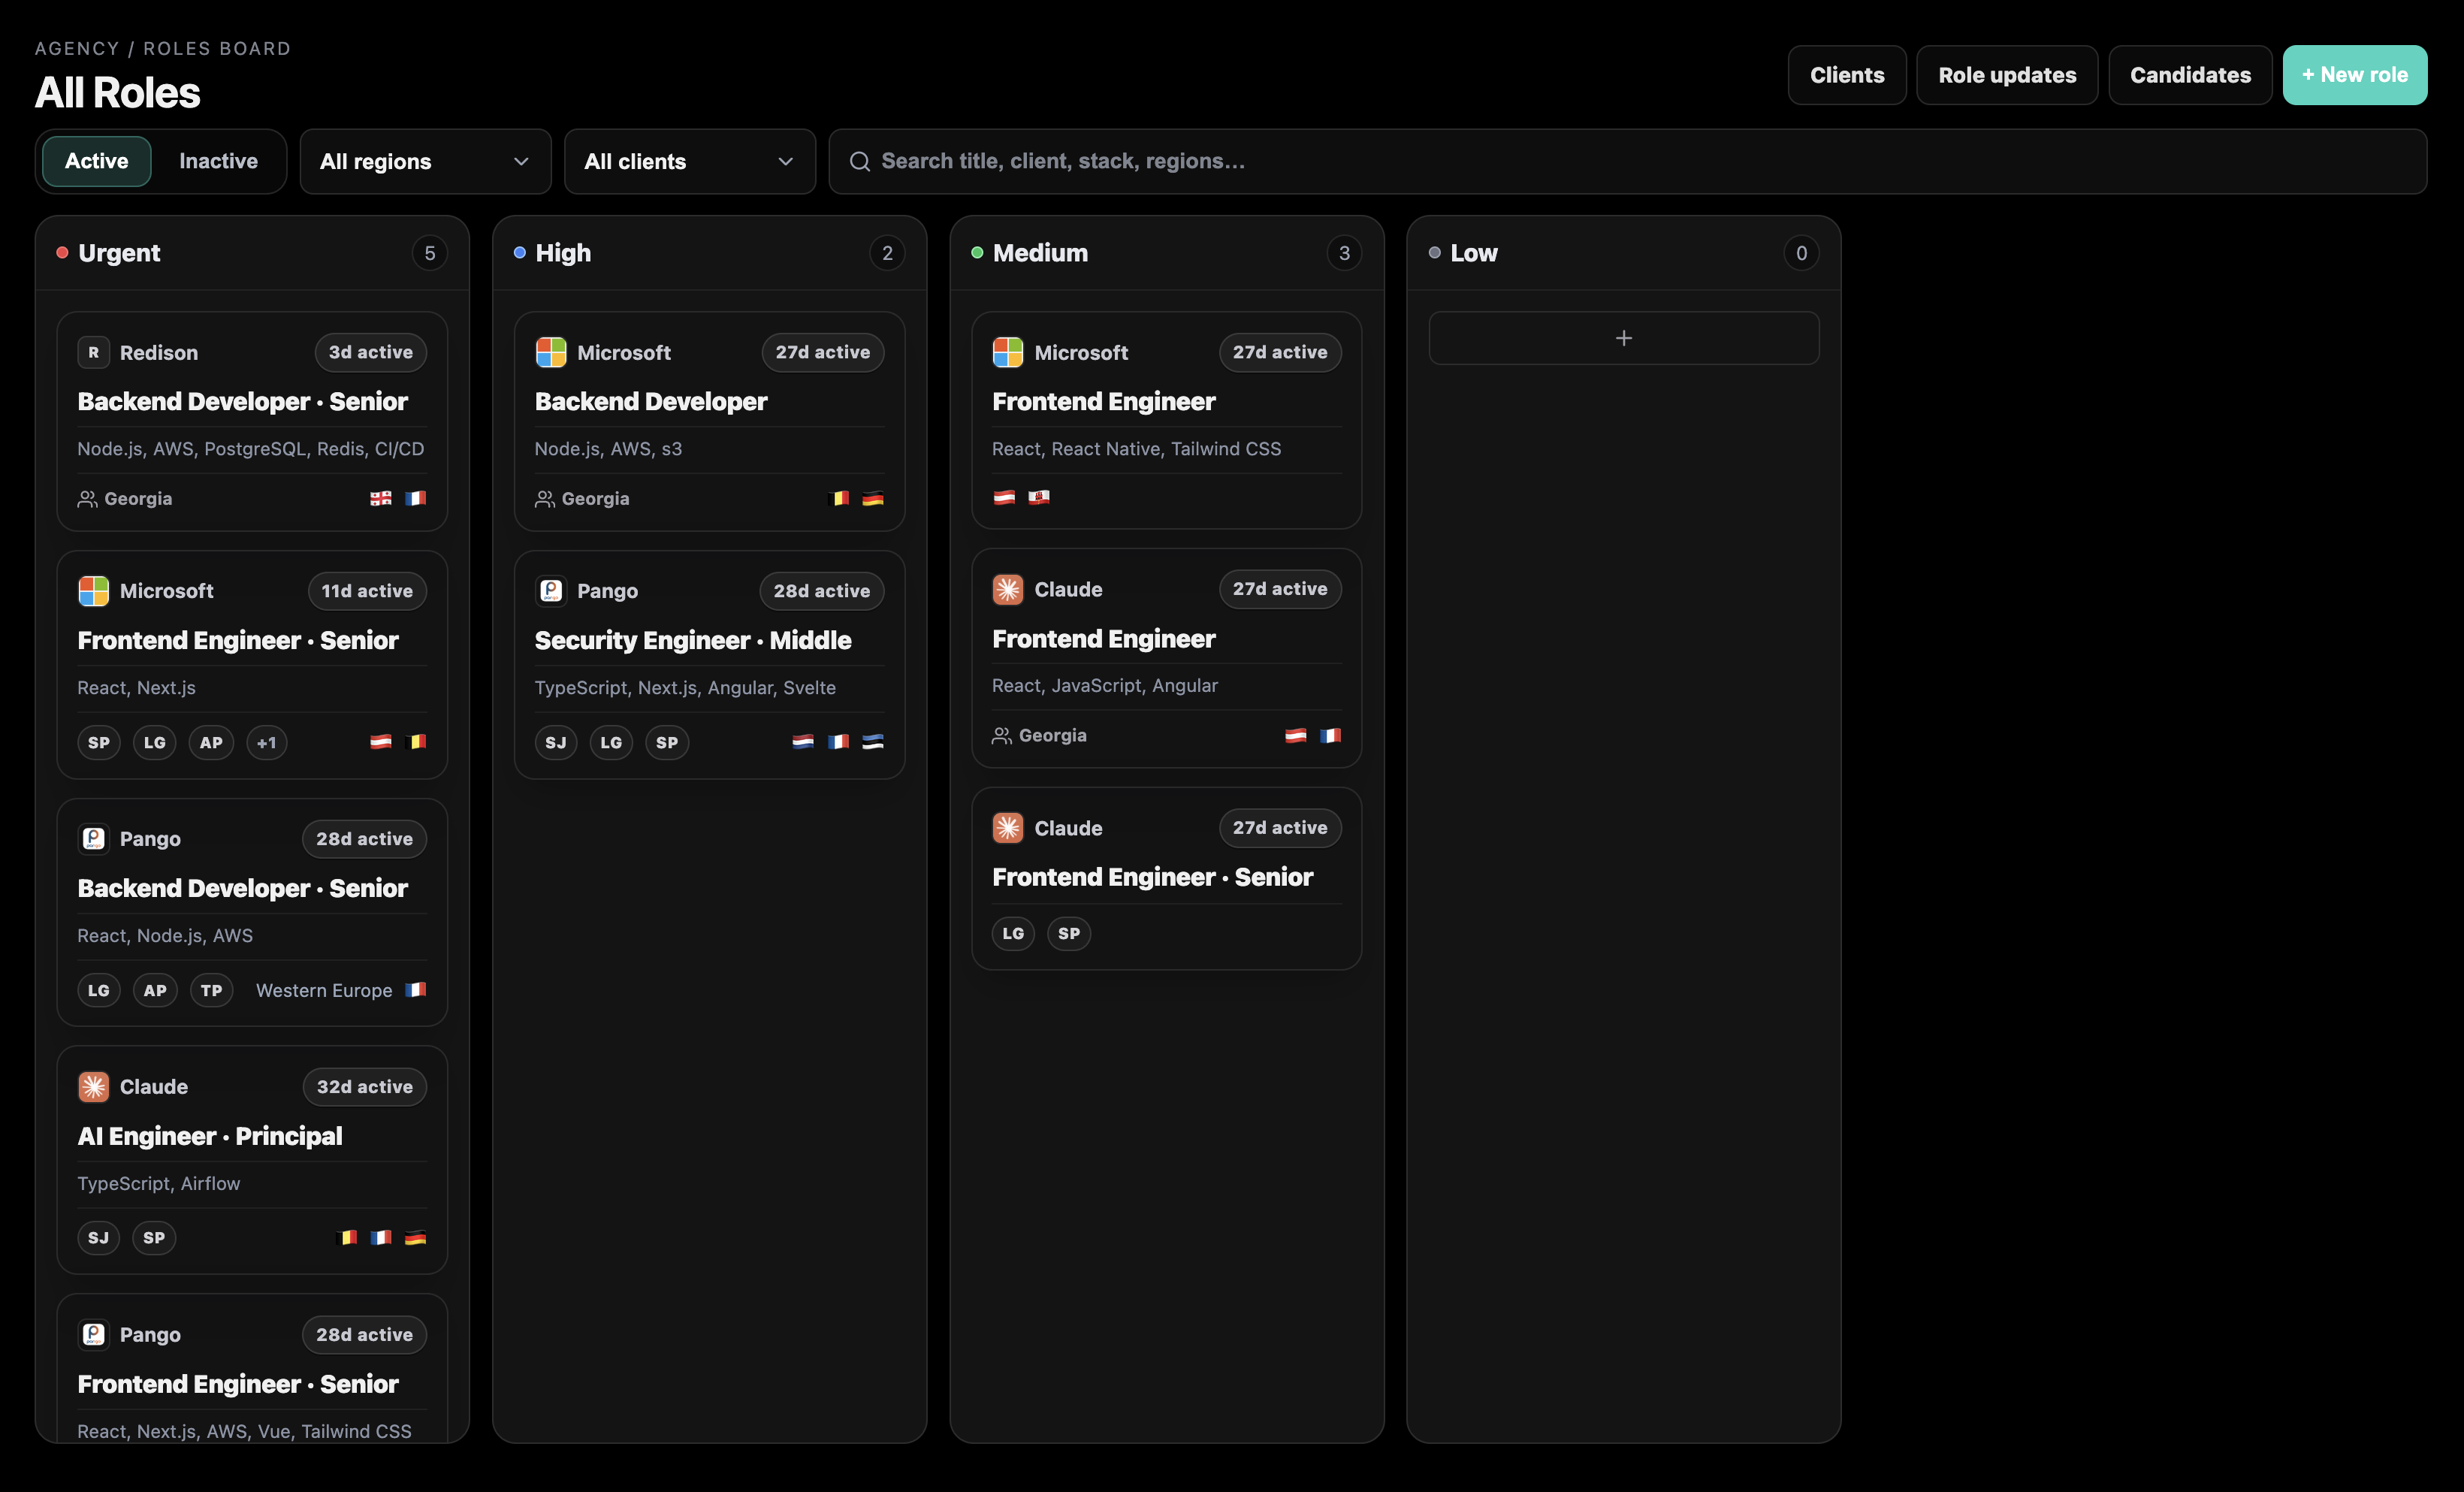Click Germany flag on Microsoft Backend Developer card

click(x=873, y=498)
